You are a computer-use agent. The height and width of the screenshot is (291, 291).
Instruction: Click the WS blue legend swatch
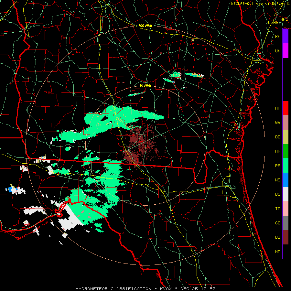point(286,180)
